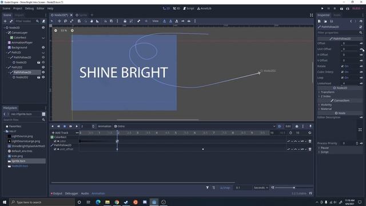Toggle visibility of root Node2D

tap(43, 27)
